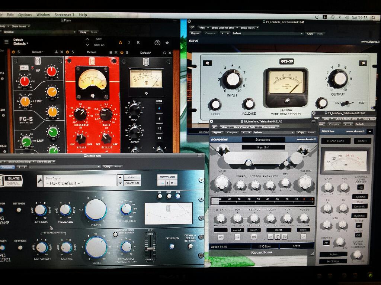Copy A to B with arrow between them
Image resolution: width=381 pixels, height=285 pixels.
click(x=129, y=42)
